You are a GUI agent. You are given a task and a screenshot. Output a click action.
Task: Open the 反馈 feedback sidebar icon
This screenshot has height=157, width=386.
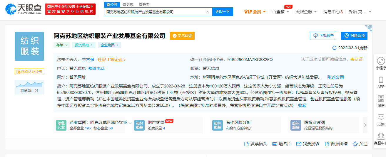pyautogui.click(x=381, y=120)
